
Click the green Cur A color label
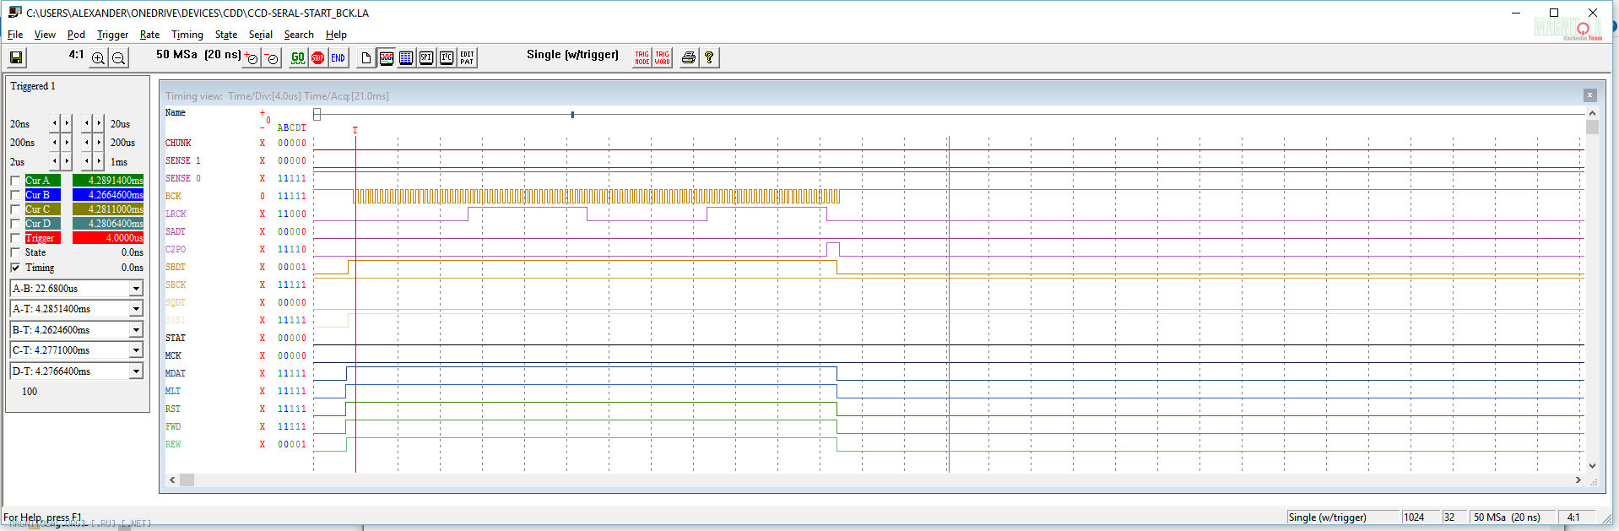42,181
